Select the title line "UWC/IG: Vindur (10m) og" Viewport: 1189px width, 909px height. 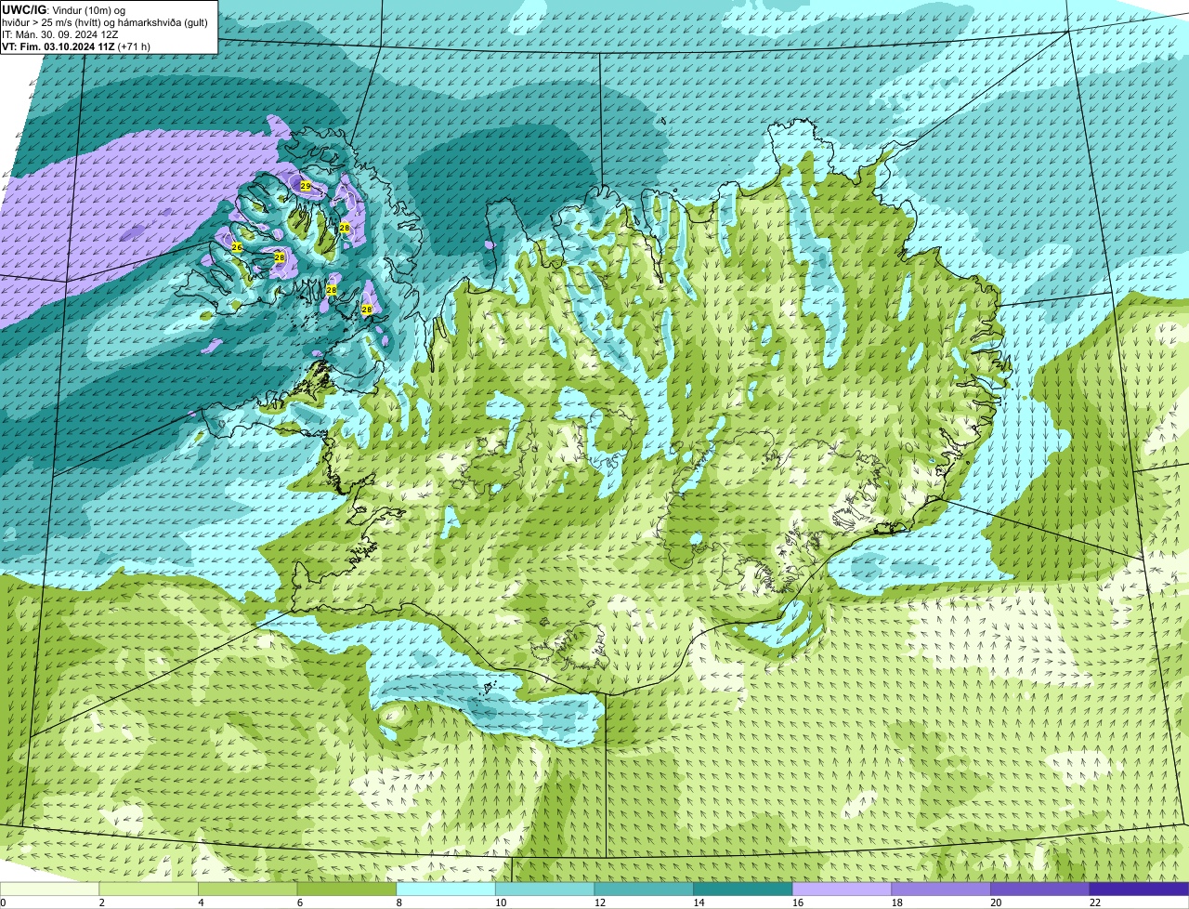point(63,9)
